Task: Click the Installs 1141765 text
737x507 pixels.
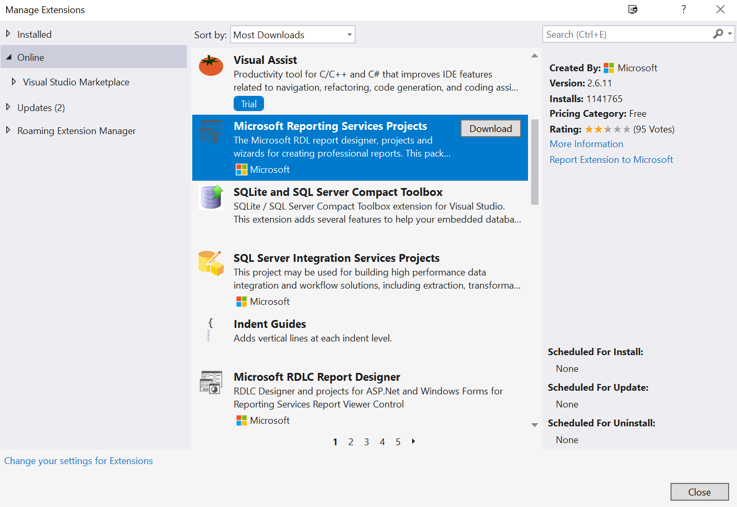Action: click(x=586, y=99)
